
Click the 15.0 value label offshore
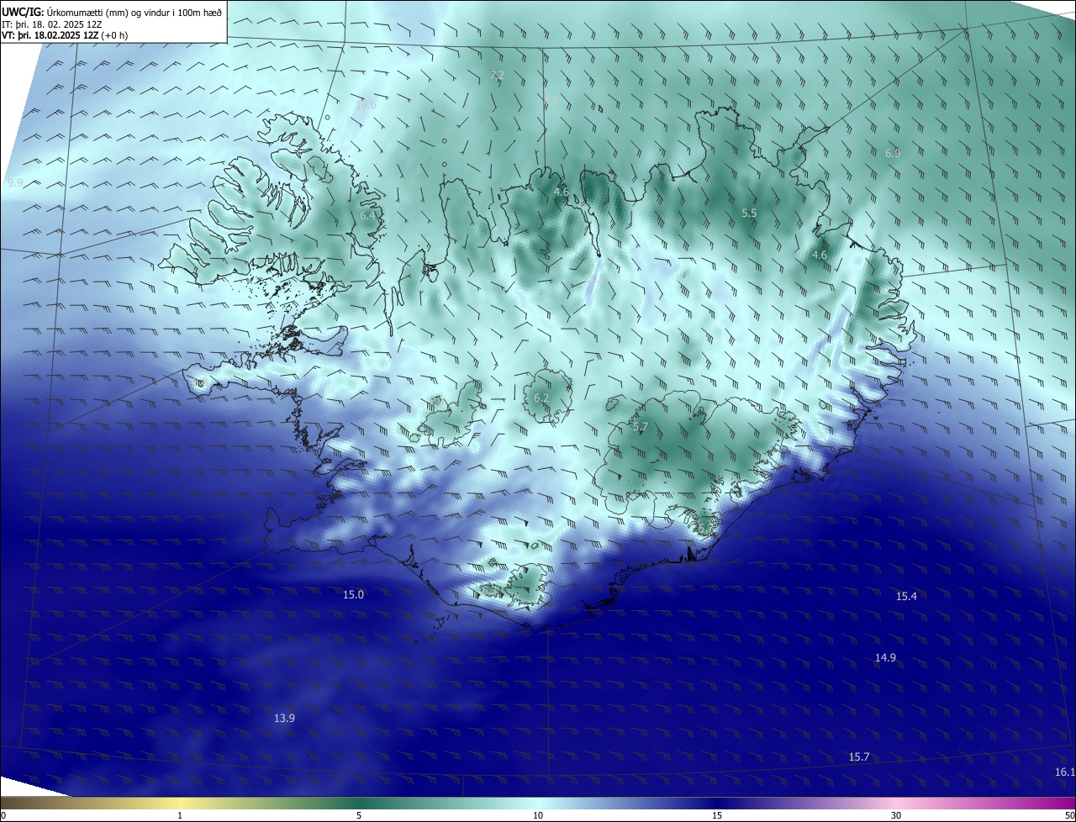point(353,594)
